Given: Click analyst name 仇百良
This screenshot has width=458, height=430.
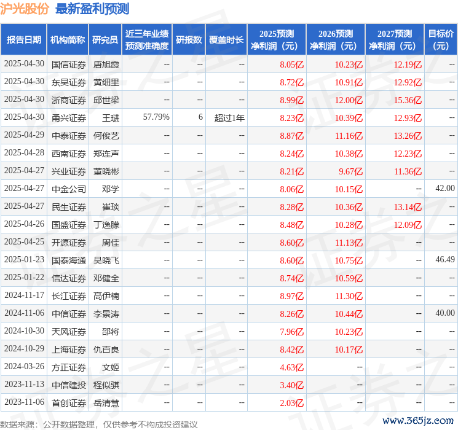Looking at the screenshot, I should [x=106, y=350].
